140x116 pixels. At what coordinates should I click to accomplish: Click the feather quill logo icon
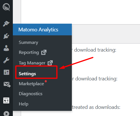pos(6,7)
